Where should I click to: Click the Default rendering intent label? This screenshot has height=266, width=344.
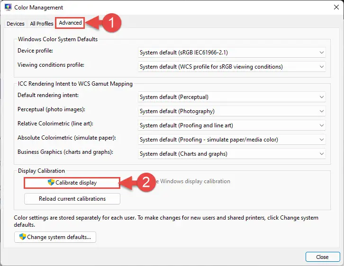(48, 95)
